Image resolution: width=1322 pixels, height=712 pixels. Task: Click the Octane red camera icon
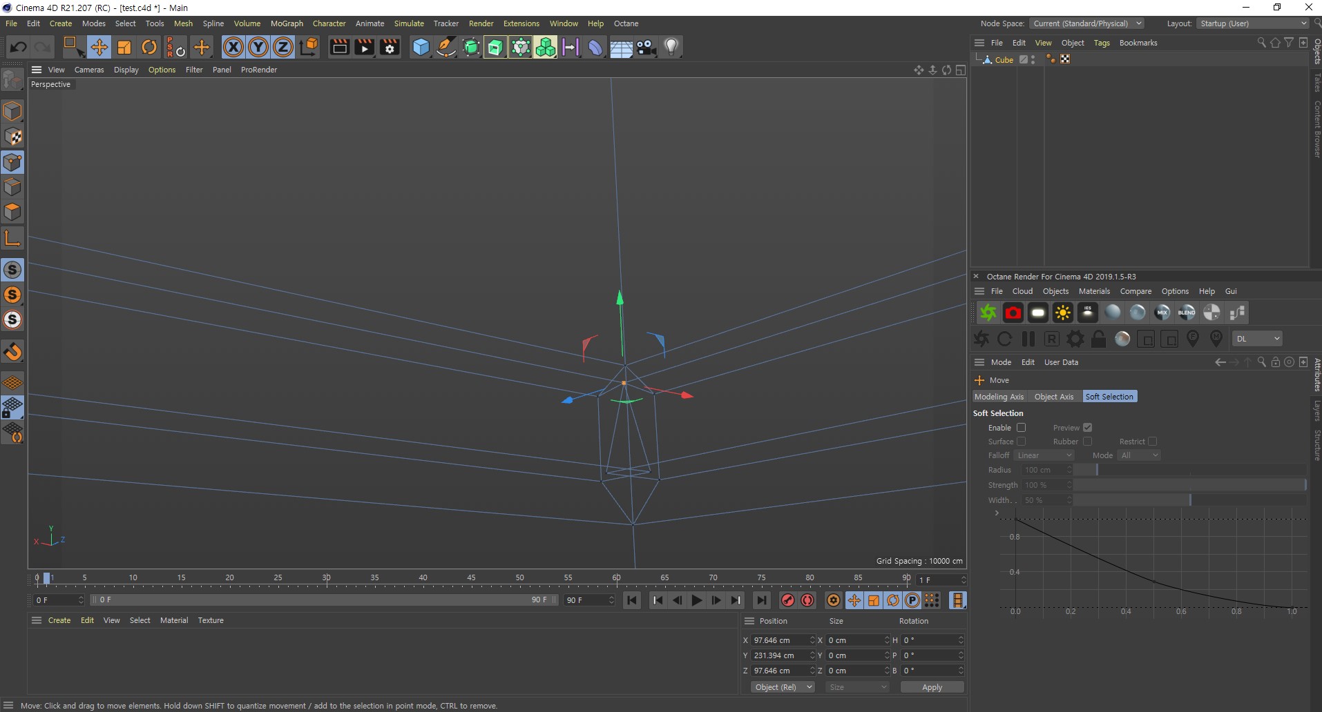pos(1013,313)
